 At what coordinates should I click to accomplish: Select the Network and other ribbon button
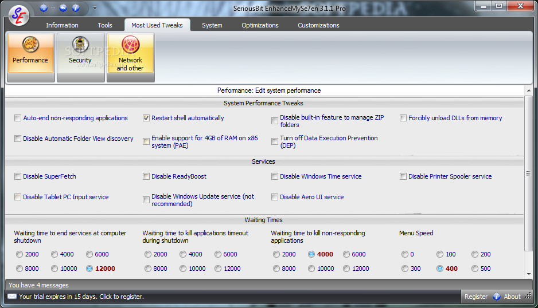pos(130,57)
